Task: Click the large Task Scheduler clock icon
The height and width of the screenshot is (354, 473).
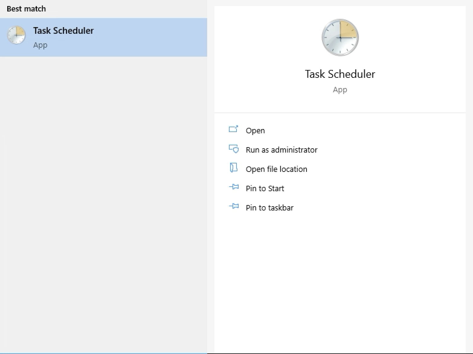Action: click(x=340, y=37)
